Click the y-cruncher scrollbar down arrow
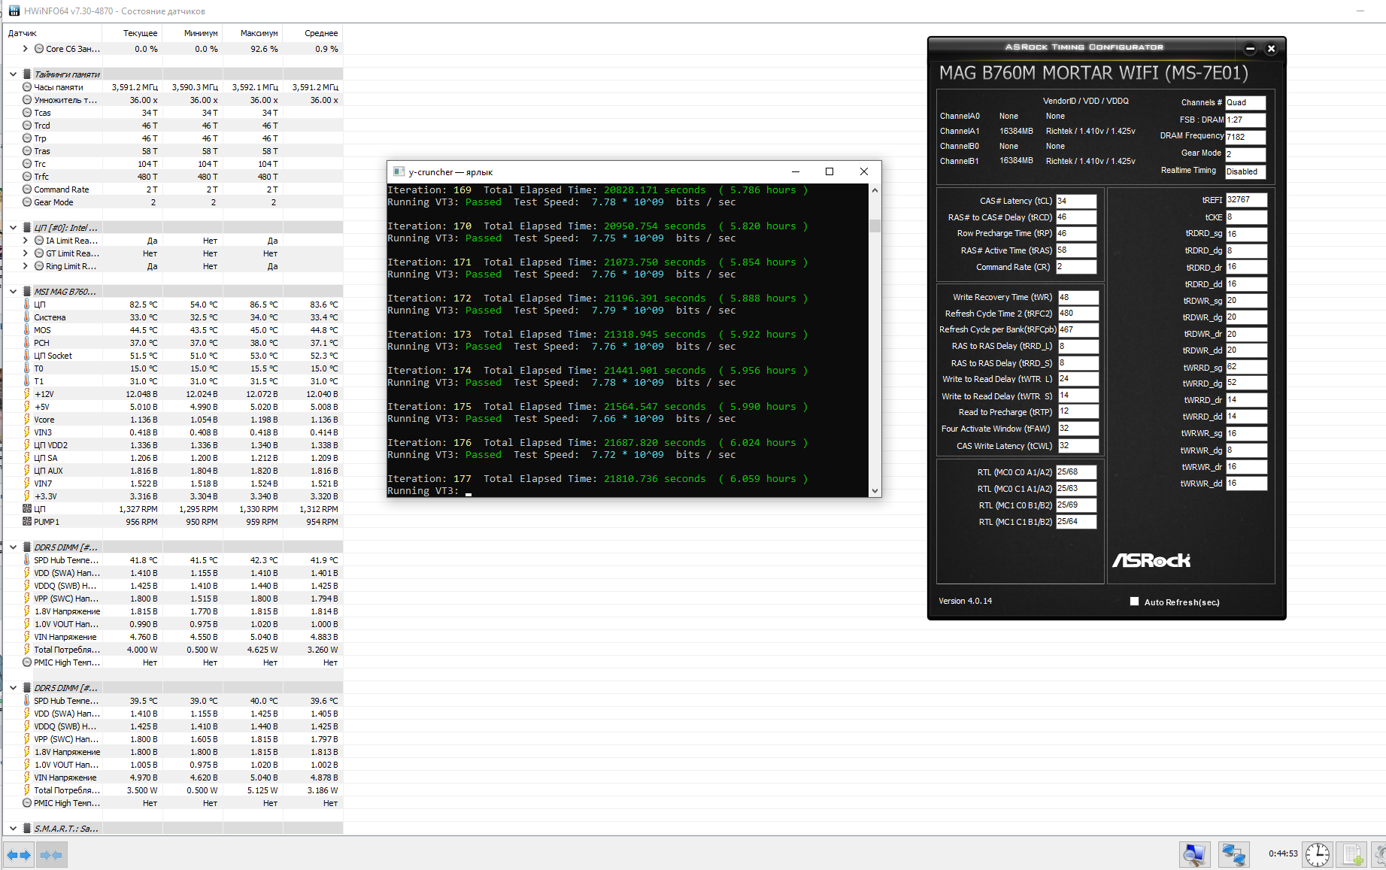 click(875, 491)
